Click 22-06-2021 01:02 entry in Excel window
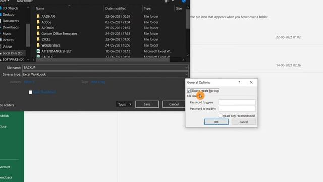This screenshot has width=323, height=182. (x=288, y=37)
